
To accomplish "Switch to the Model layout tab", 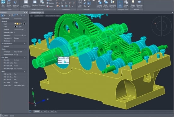I will point(37,111).
